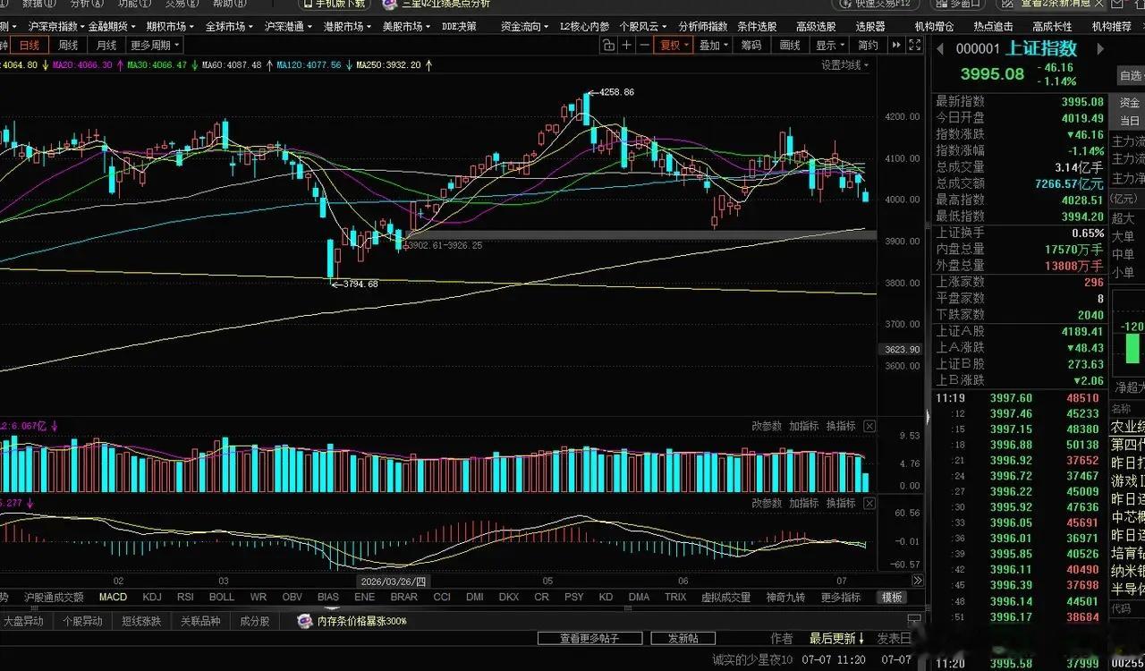Open the 全球市场 menu
The image size is (1145, 671).
229,27
